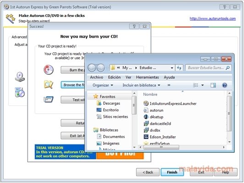
Task: Toggle the preview pane icon
Action: pos(213,85)
